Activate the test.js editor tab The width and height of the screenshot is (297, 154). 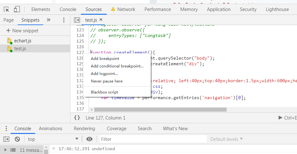pyautogui.click(x=91, y=20)
